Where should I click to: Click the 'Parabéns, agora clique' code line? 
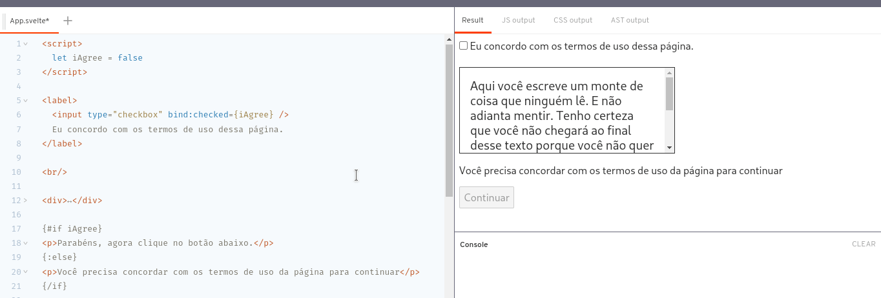pyautogui.click(x=158, y=243)
